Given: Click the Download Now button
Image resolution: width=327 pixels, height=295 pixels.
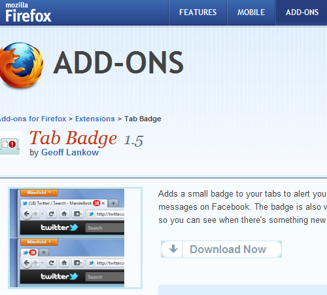Looking at the screenshot, I should coord(221,249).
